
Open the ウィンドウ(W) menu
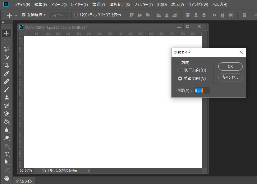pyautogui.click(x=198, y=5)
